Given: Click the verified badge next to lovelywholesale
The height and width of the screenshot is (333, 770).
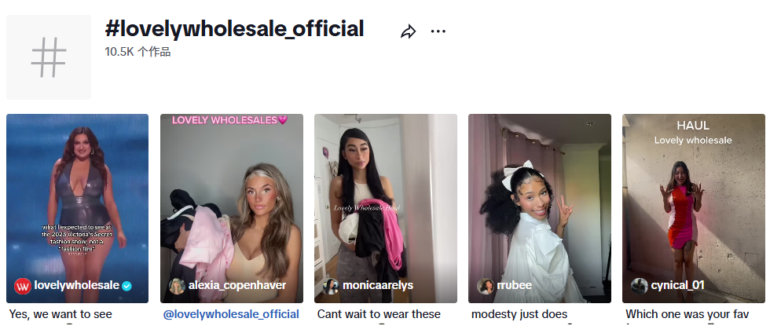Looking at the screenshot, I should 126,286.
